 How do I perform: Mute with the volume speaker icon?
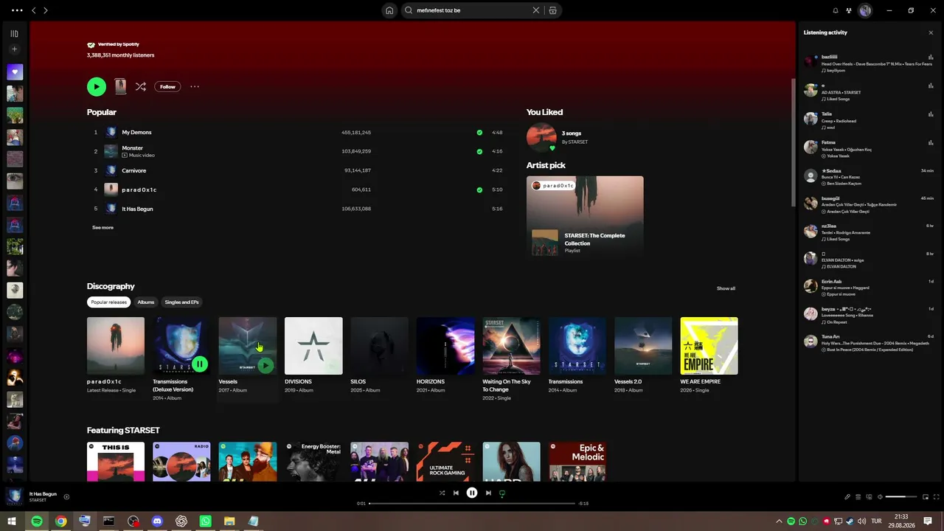point(880,496)
